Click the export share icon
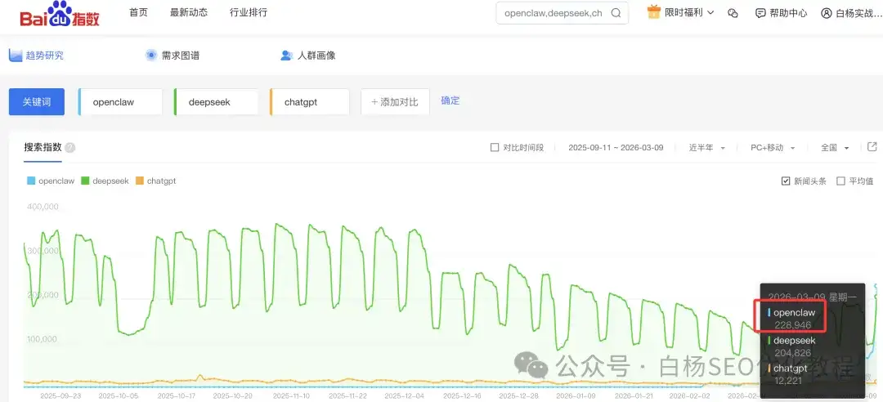This screenshot has width=883, height=402. [872, 147]
